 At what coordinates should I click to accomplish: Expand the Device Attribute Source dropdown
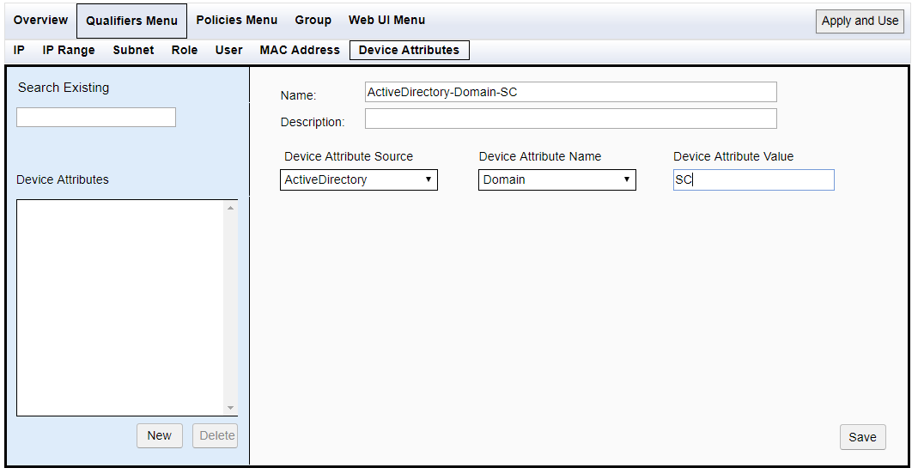359,179
